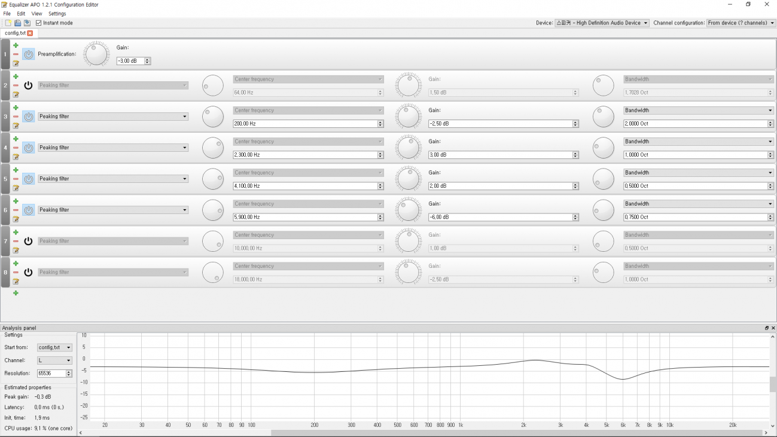Add new filter with bottom green plus
This screenshot has width=777, height=437.
[x=16, y=293]
